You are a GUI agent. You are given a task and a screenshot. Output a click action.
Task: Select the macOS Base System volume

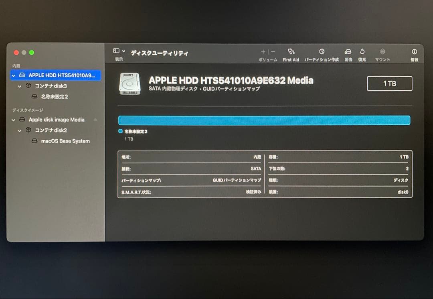click(x=65, y=141)
